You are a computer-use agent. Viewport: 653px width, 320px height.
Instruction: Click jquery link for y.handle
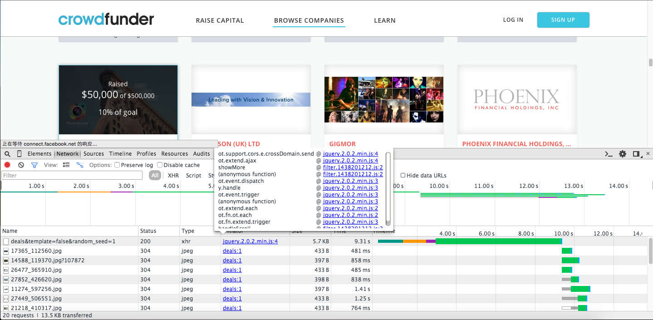click(x=350, y=188)
